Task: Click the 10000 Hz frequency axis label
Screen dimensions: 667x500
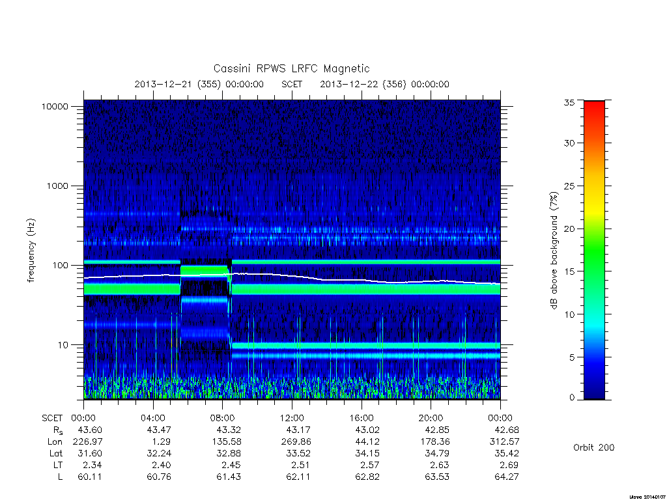Action: coord(55,106)
